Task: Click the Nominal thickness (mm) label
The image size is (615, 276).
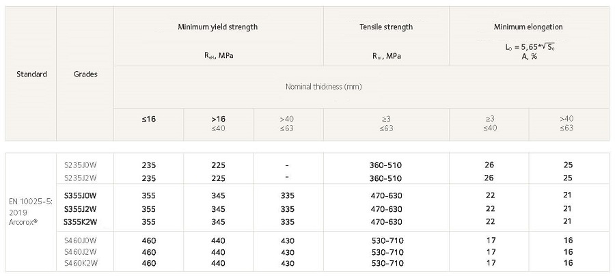Action: pyautogui.click(x=324, y=87)
